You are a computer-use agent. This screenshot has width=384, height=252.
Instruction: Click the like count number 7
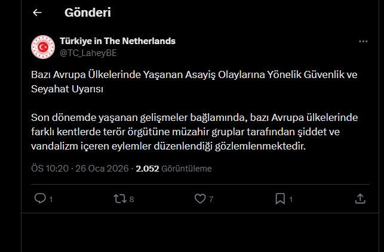(211, 200)
